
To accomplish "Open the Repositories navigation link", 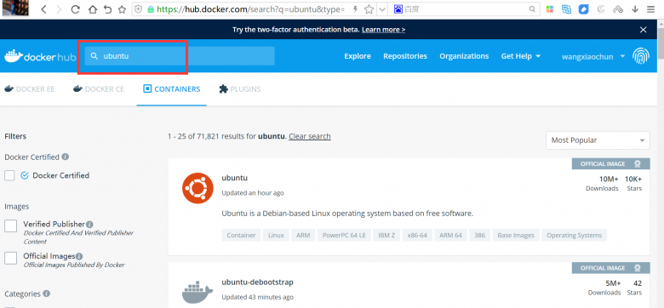I will 405,56.
